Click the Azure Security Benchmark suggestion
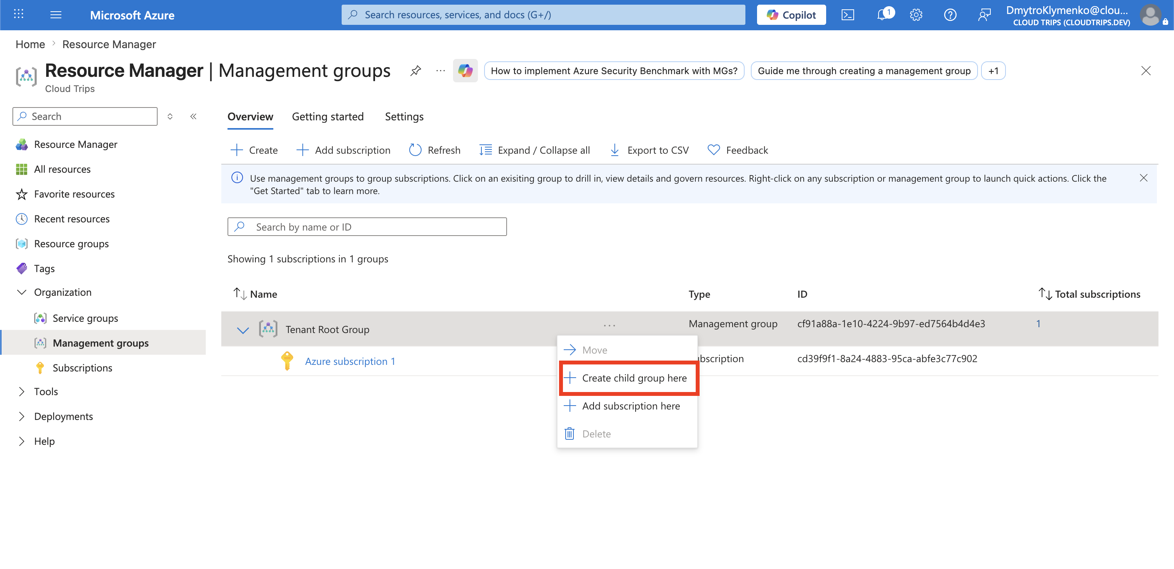The height and width of the screenshot is (569, 1174). point(614,71)
